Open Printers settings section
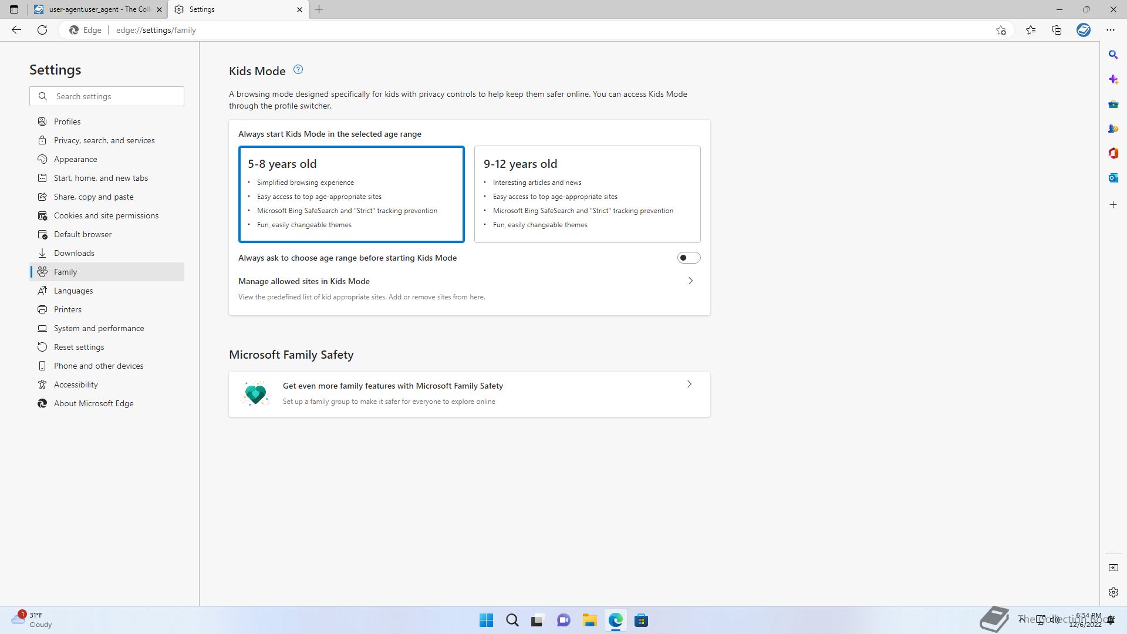Screen dimensions: 1127x634 [107, 309]
